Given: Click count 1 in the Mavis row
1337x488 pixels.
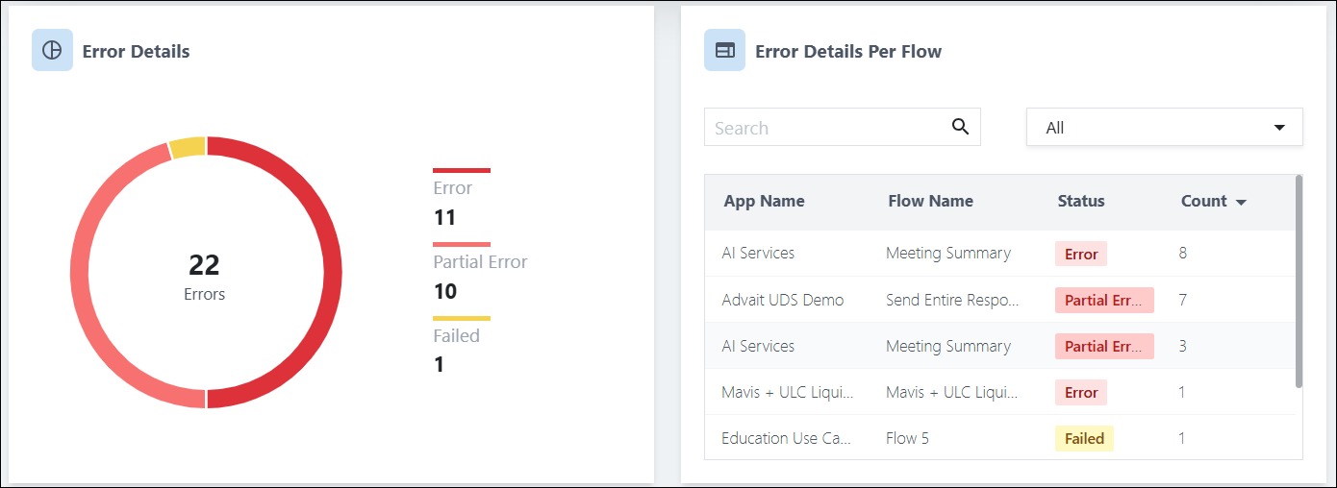Looking at the screenshot, I should tap(1182, 392).
